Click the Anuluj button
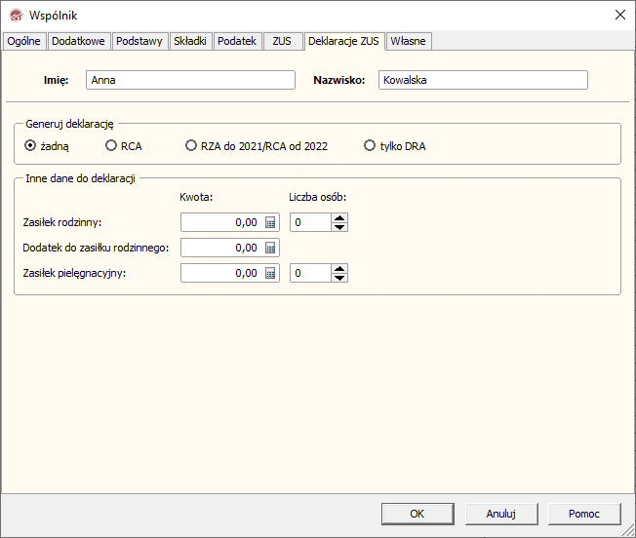The width and height of the screenshot is (636, 538). (501, 514)
